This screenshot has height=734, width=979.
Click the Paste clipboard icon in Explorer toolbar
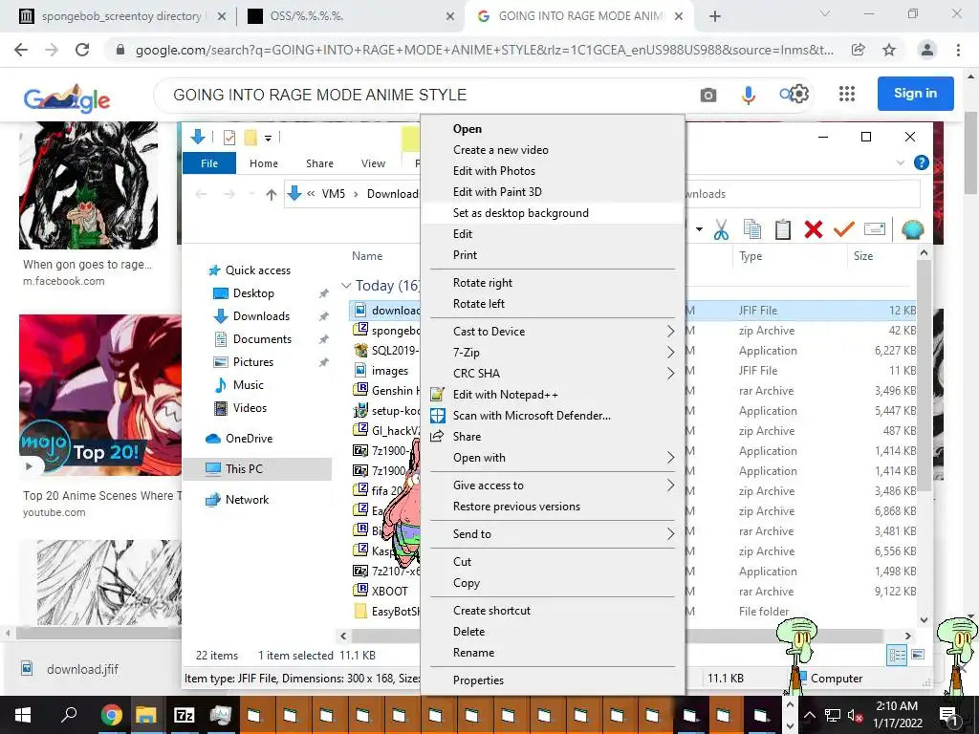point(782,229)
